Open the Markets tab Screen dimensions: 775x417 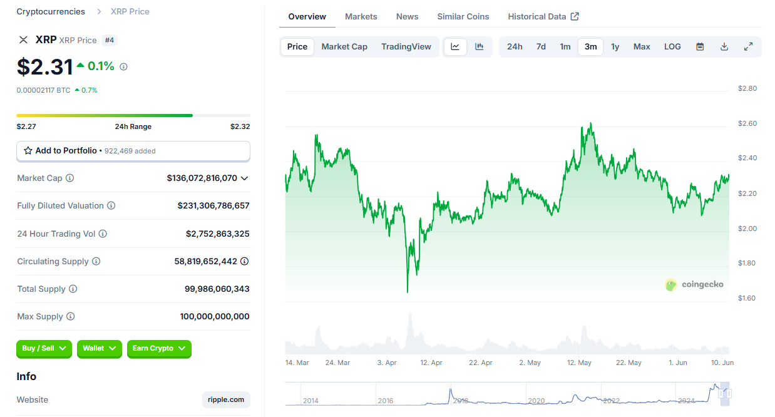pos(361,17)
